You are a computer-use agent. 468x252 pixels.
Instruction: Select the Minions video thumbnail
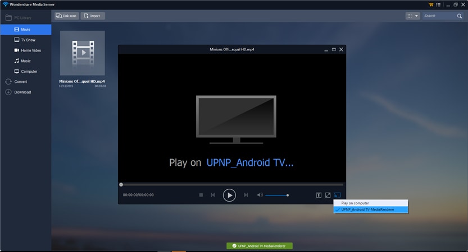tap(83, 53)
